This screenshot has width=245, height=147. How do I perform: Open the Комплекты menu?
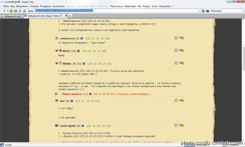click(58, 6)
